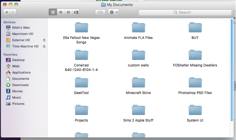
Task: Switch to icon view
Action: tap(53, 12)
